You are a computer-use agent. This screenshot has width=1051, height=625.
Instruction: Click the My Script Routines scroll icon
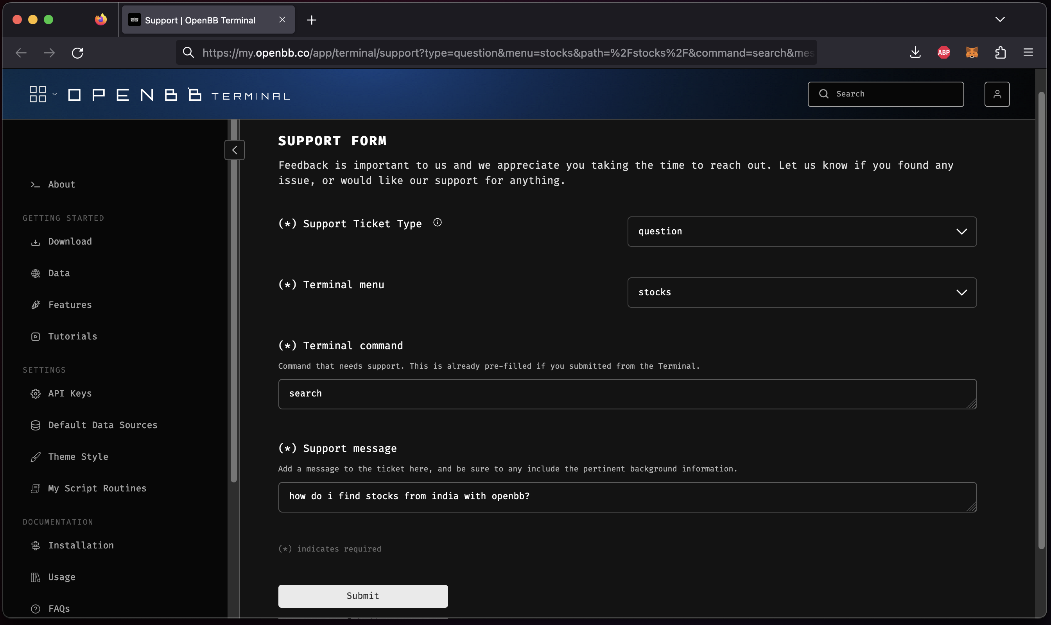36,489
